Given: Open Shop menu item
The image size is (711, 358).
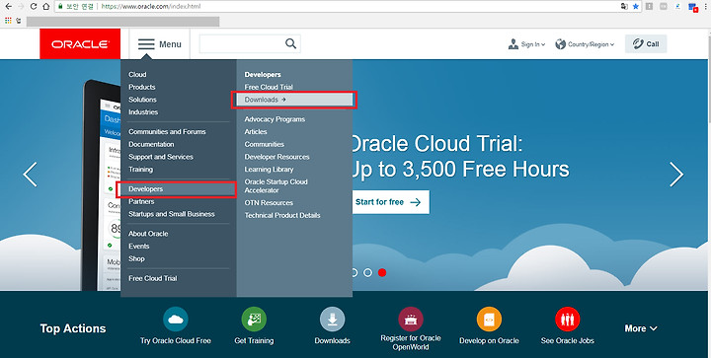Looking at the screenshot, I should point(136,258).
